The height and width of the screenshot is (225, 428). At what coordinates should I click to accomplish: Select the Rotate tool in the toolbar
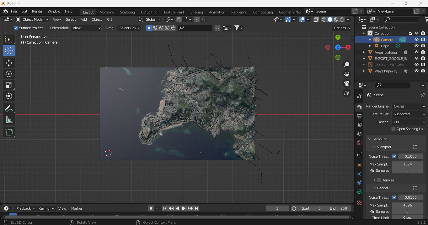pyautogui.click(x=9, y=74)
